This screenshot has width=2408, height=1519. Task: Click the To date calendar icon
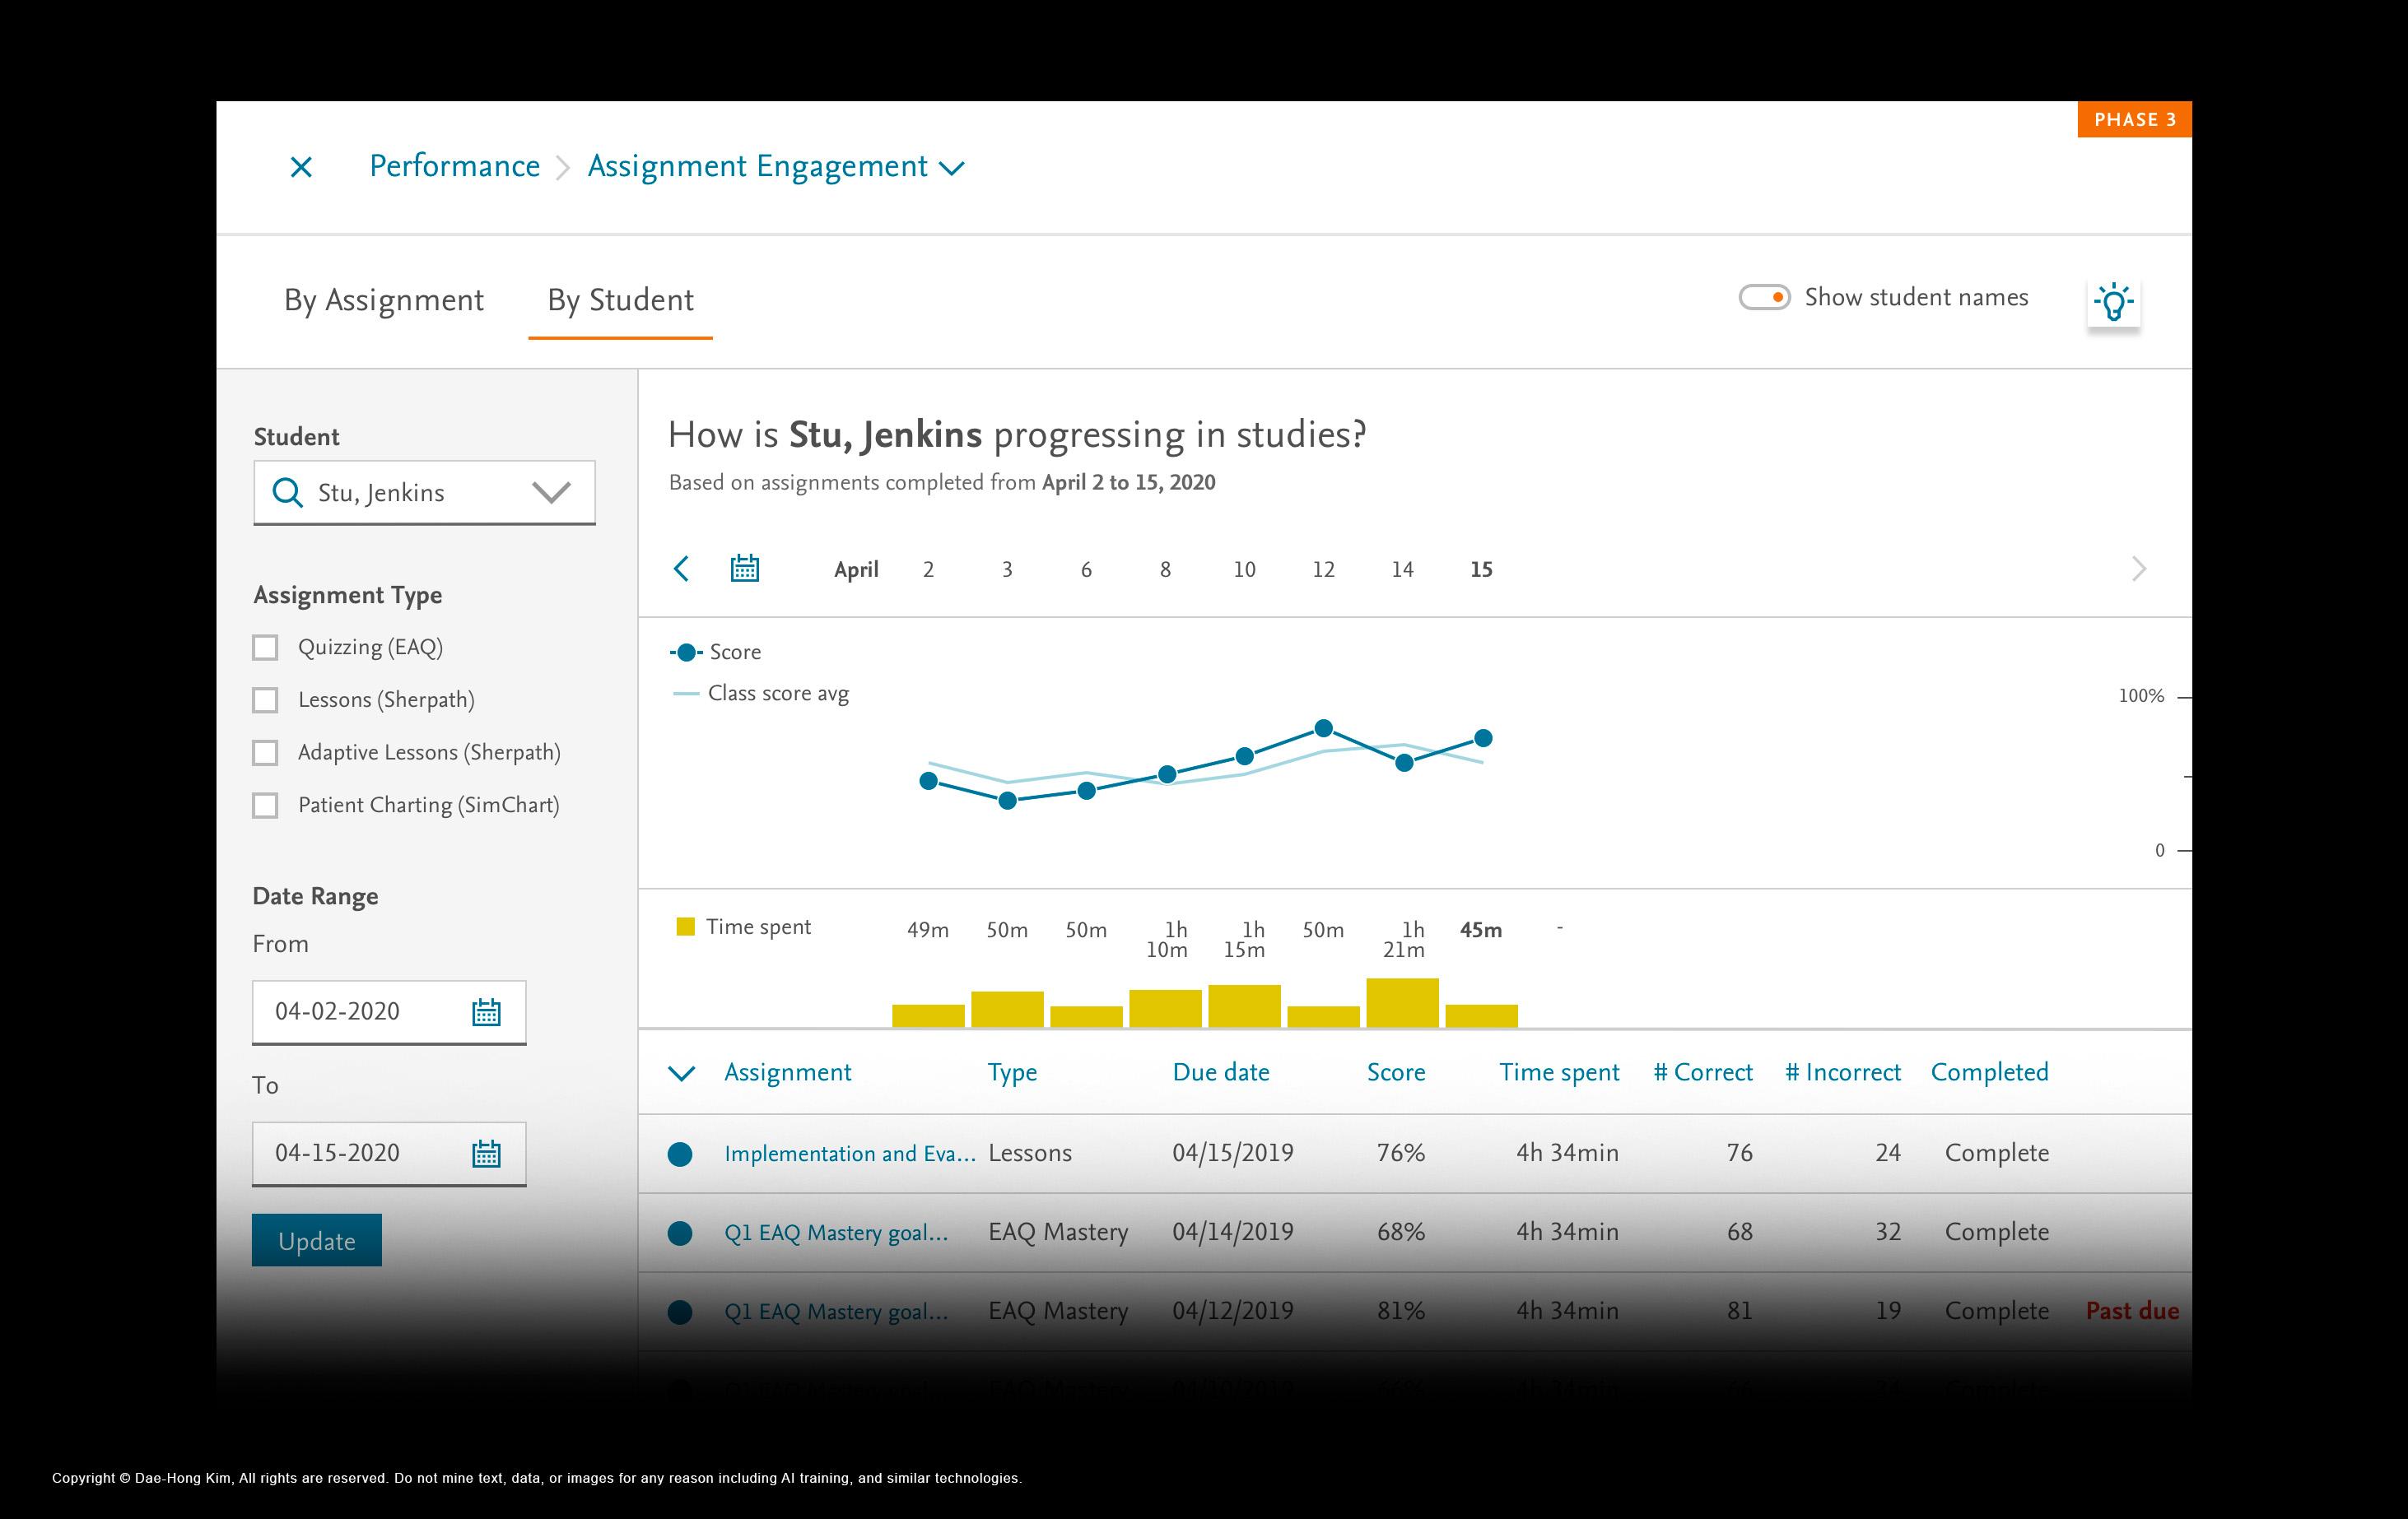tap(486, 1154)
